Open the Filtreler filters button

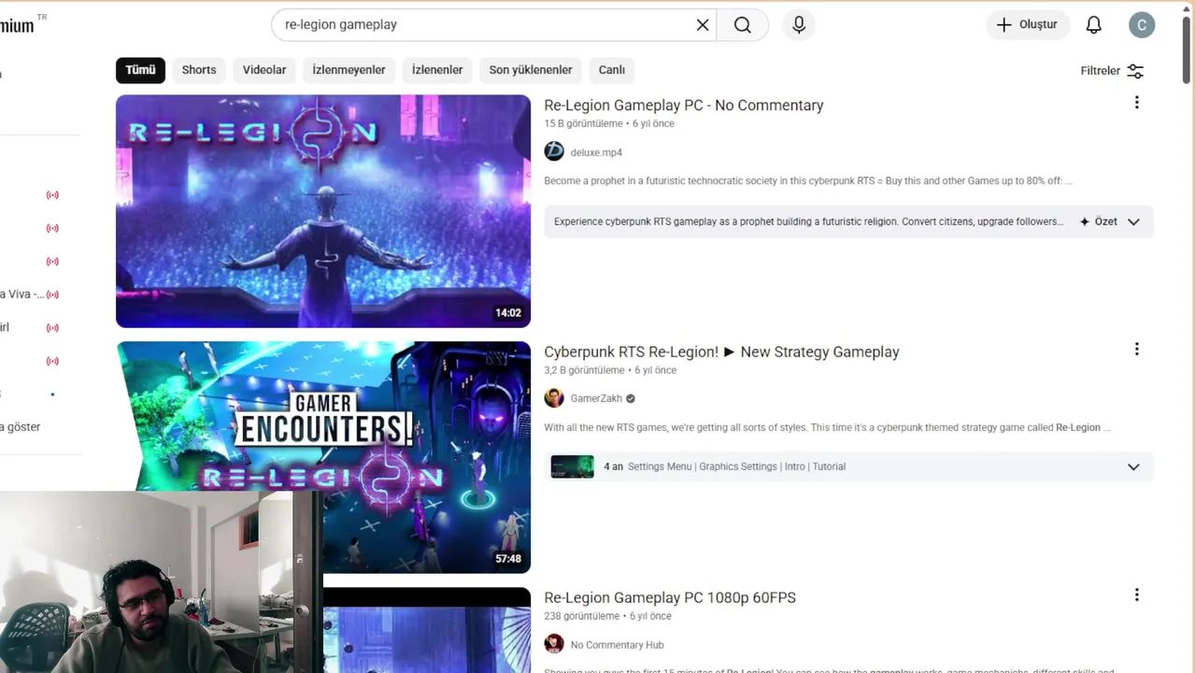[1112, 71]
